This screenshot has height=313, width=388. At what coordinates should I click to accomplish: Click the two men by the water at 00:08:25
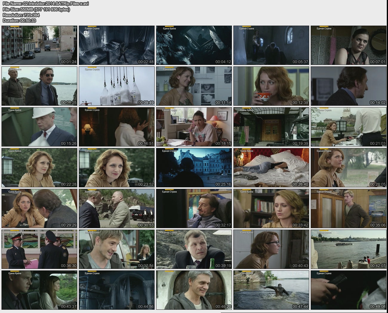pyautogui.click(x=39, y=86)
